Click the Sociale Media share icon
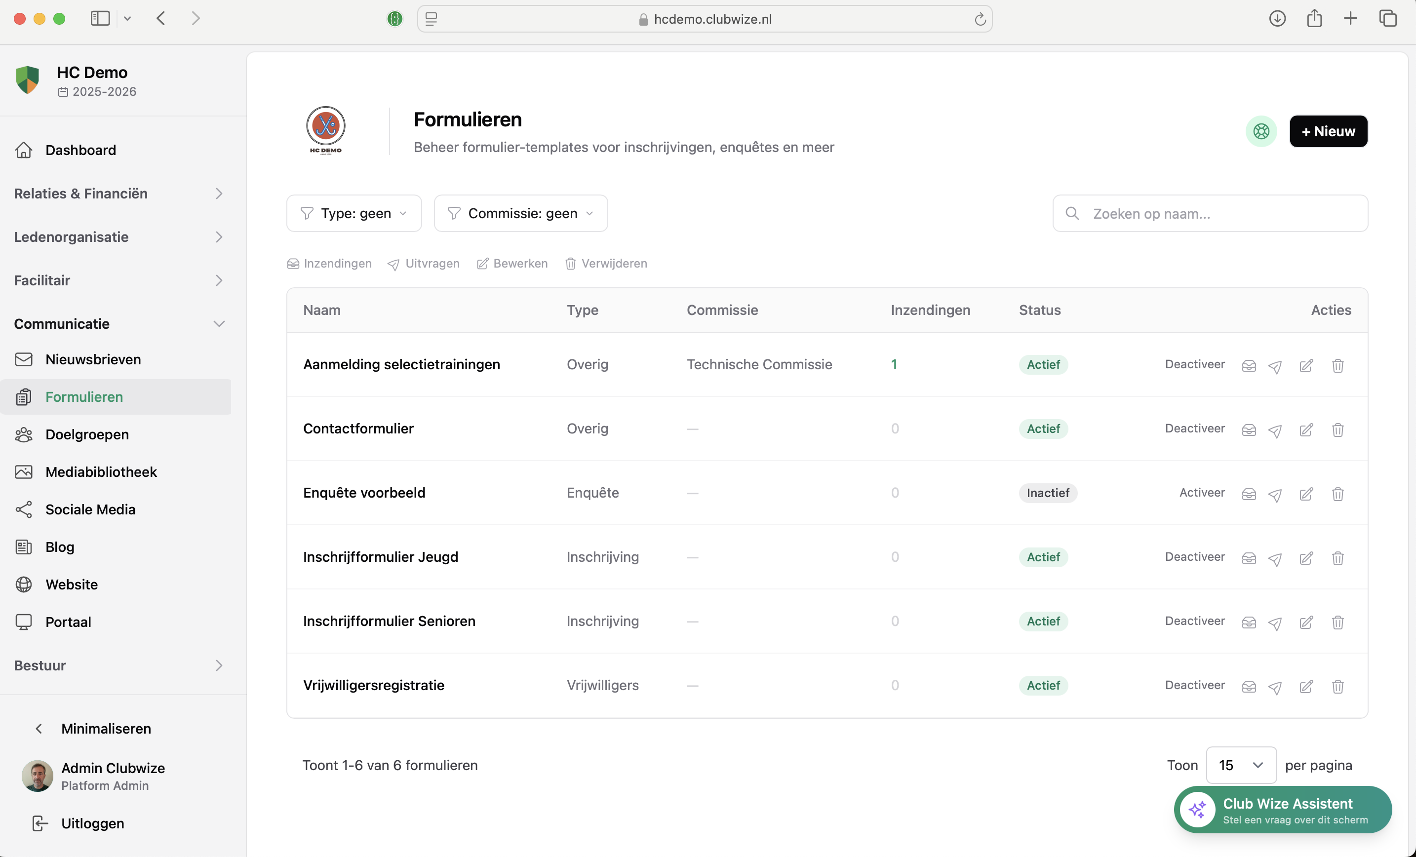 click(24, 509)
